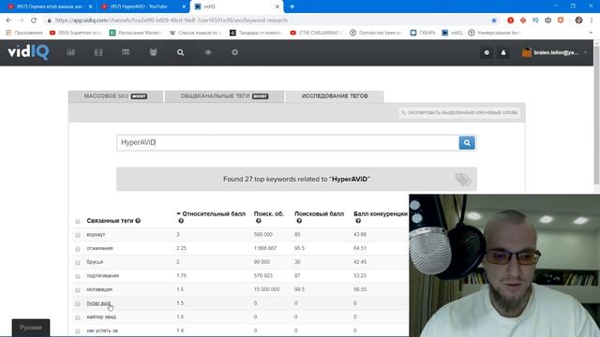Open the Русский language selector
This screenshot has width=600, height=337.
click(31, 328)
